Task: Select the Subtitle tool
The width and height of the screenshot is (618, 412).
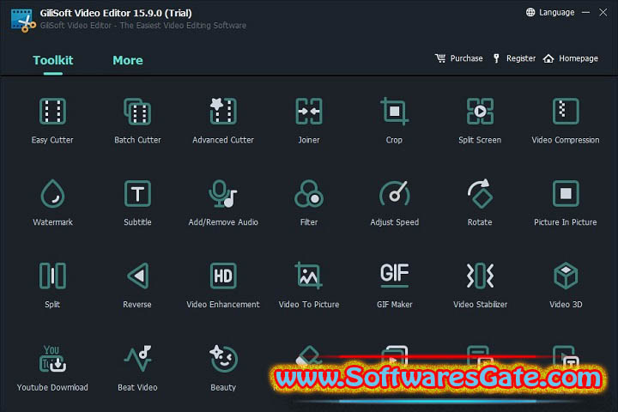Action: tap(137, 203)
